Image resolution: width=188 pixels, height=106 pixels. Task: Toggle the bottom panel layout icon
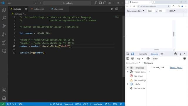pos(100,3)
